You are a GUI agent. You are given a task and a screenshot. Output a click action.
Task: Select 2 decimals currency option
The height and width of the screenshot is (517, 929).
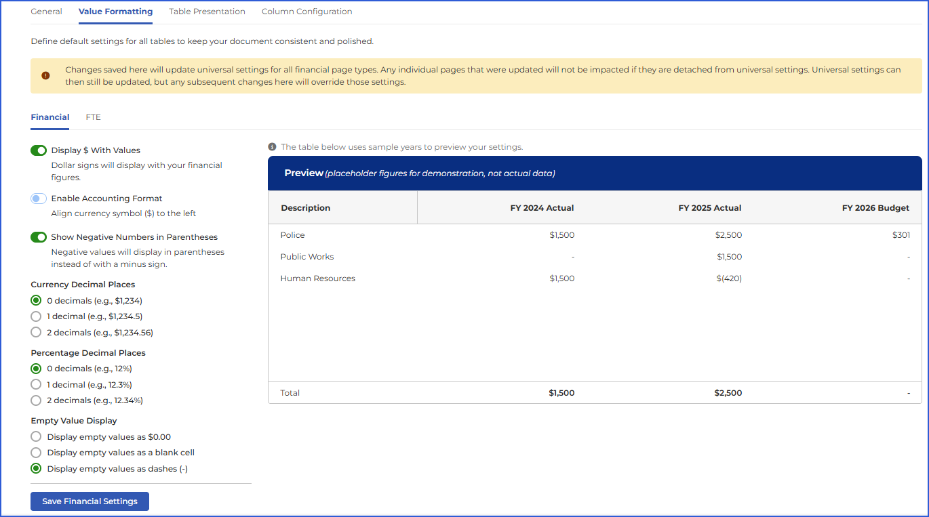click(36, 333)
